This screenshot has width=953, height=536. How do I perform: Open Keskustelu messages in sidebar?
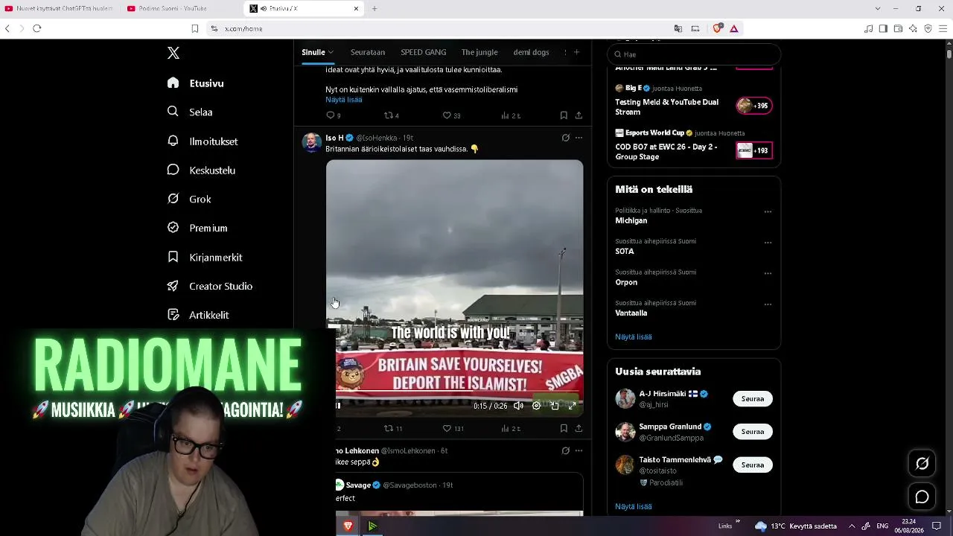pyautogui.click(x=201, y=170)
